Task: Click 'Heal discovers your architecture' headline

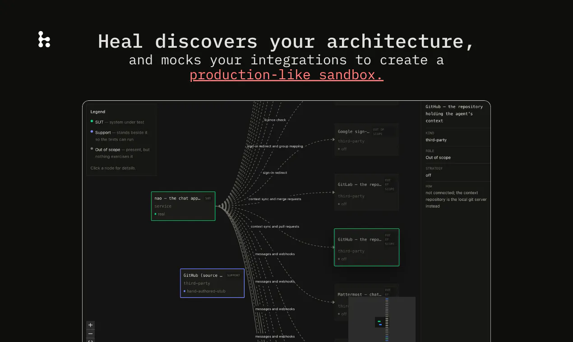Action: pyautogui.click(x=286, y=41)
